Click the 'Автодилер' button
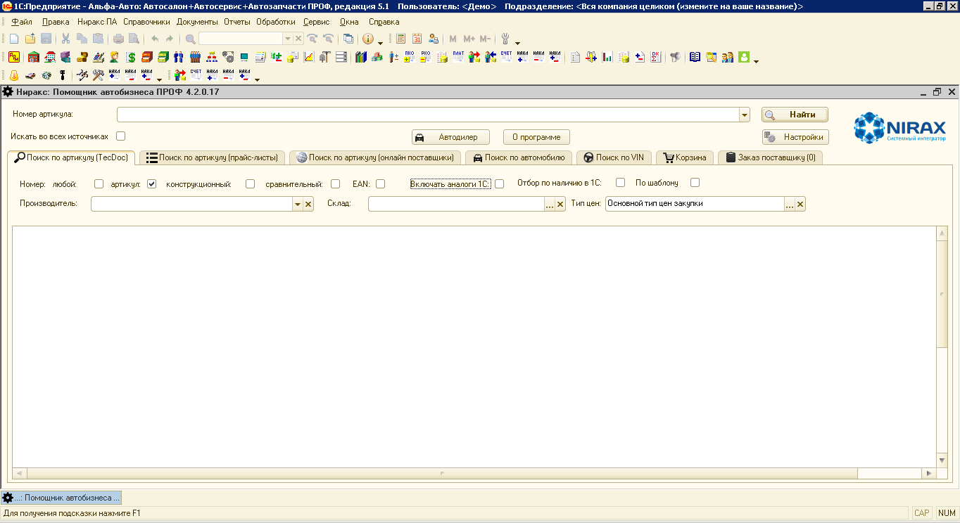The height and width of the screenshot is (523, 960). coord(450,137)
